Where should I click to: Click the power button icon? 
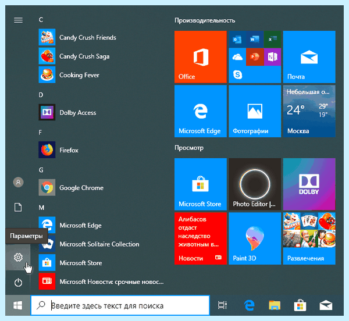point(18,283)
